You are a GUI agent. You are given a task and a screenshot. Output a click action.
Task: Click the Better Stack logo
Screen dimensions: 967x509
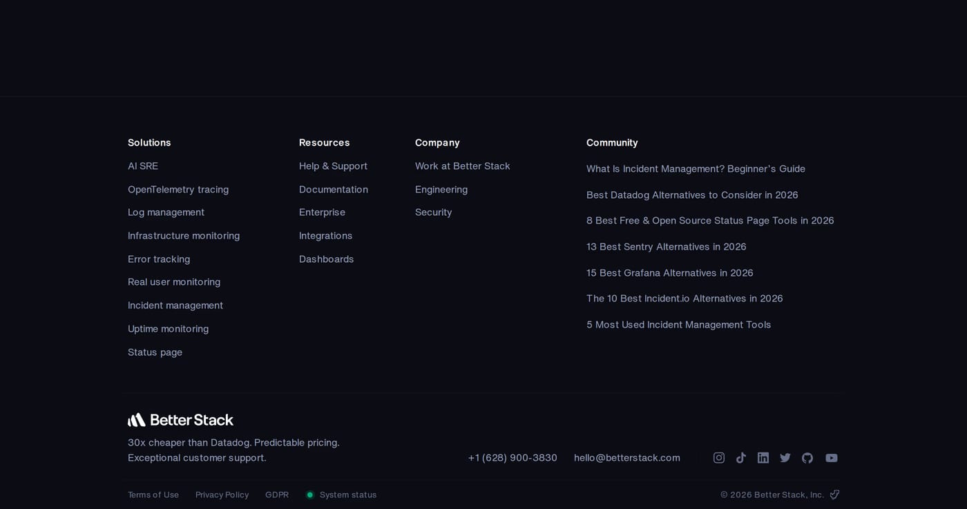pos(180,420)
